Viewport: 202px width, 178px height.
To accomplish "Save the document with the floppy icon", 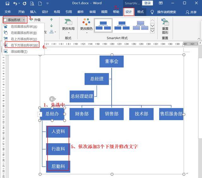I will pos(7,3).
